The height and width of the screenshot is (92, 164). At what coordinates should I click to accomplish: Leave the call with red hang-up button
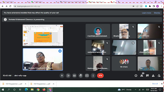coord(100,76)
